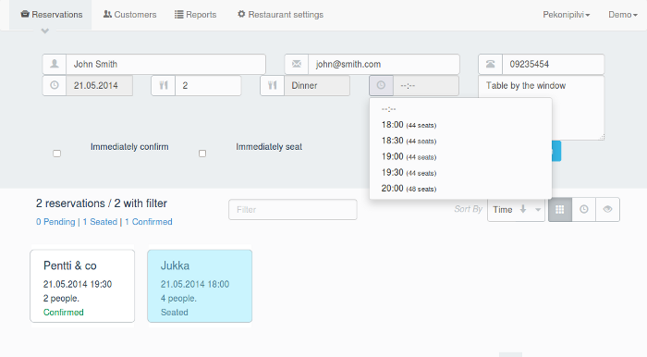Edit the email field john@smith.com

(x=384, y=64)
